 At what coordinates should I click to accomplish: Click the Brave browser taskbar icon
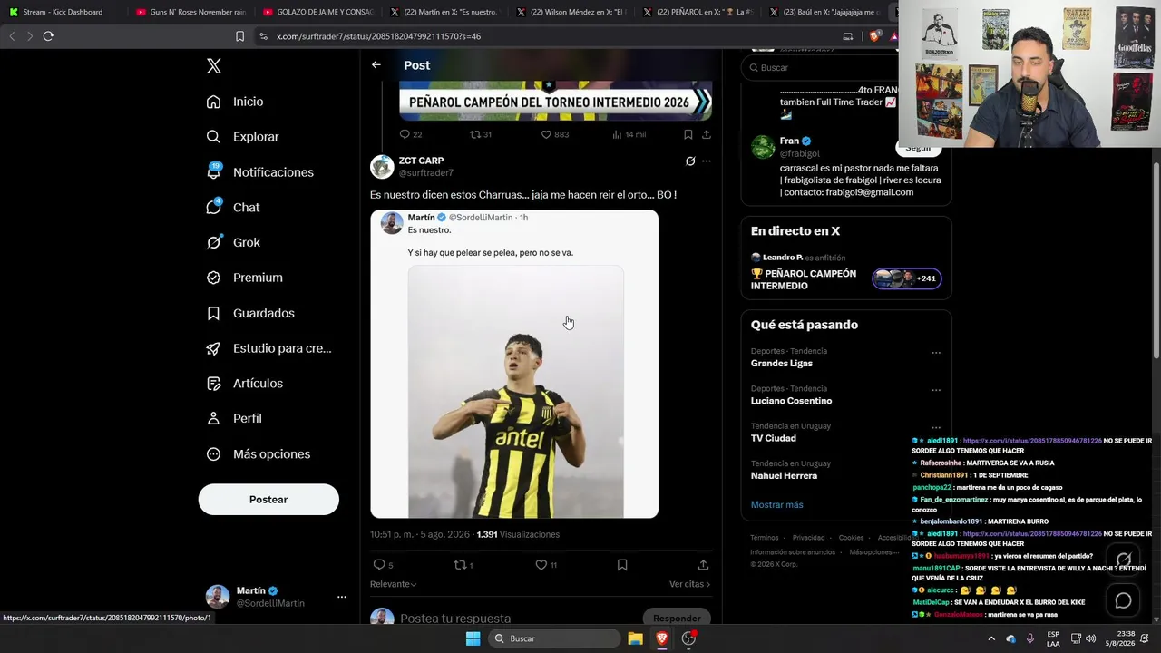pyautogui.click(x=662, y=638)
